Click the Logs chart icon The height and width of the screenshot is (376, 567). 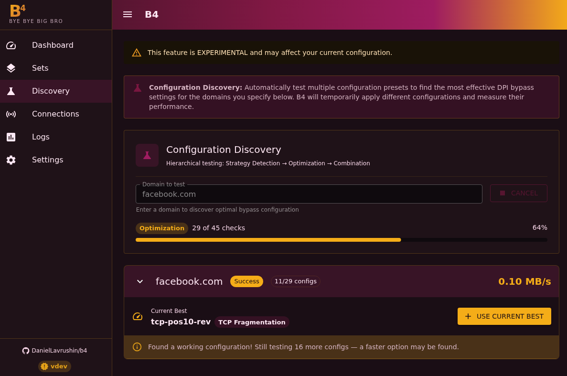coord(11,137)
